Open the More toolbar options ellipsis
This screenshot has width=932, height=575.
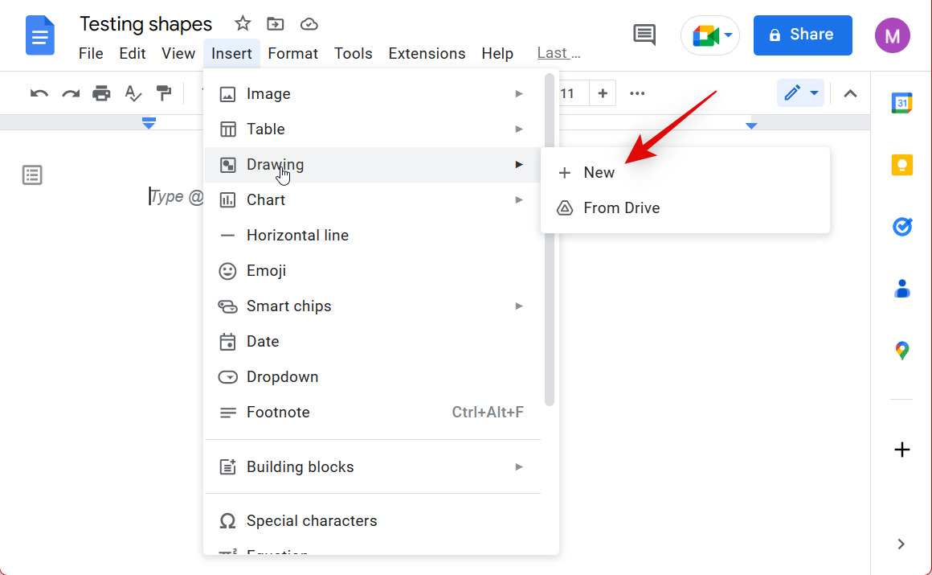(637, 93)
